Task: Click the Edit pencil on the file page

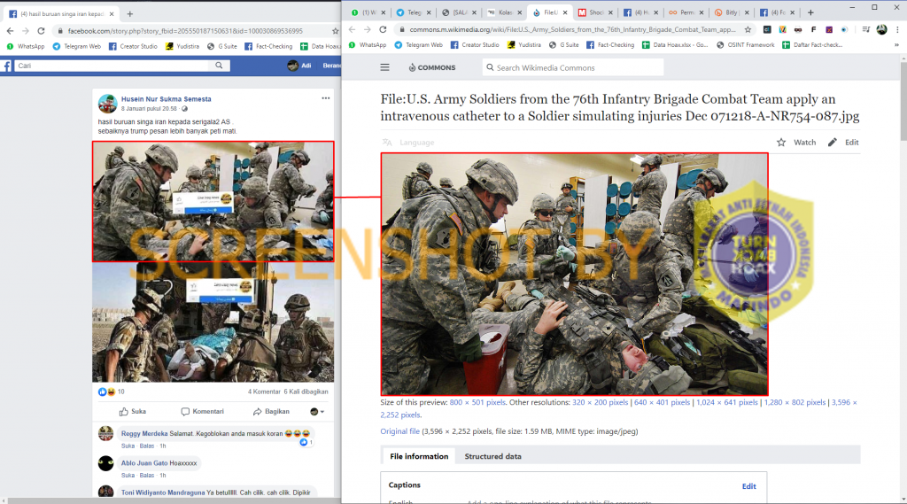Action: [x=833, y=143]
